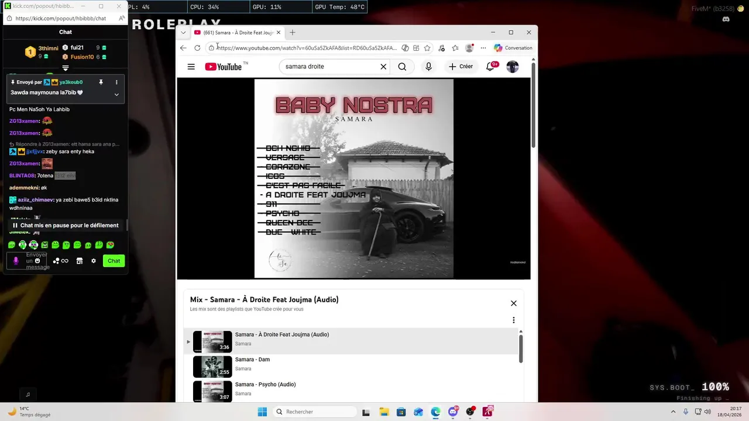Resume chat via 'Chat mis en pause' banner
This screenshot has height=421, width=749.
click(x=66, y=225)
